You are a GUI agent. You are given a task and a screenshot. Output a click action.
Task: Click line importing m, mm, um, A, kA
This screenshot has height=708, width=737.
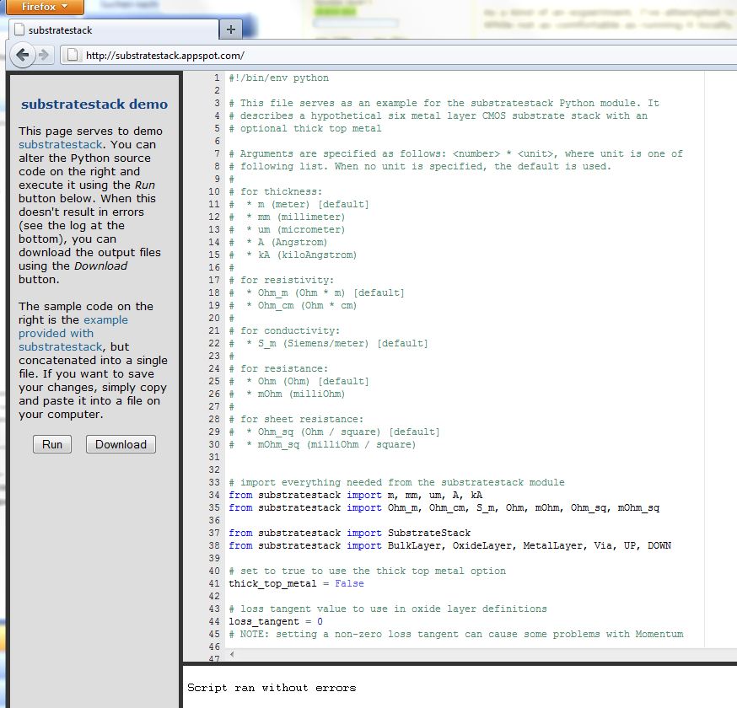pyautogui.click(x=355, y=495)
